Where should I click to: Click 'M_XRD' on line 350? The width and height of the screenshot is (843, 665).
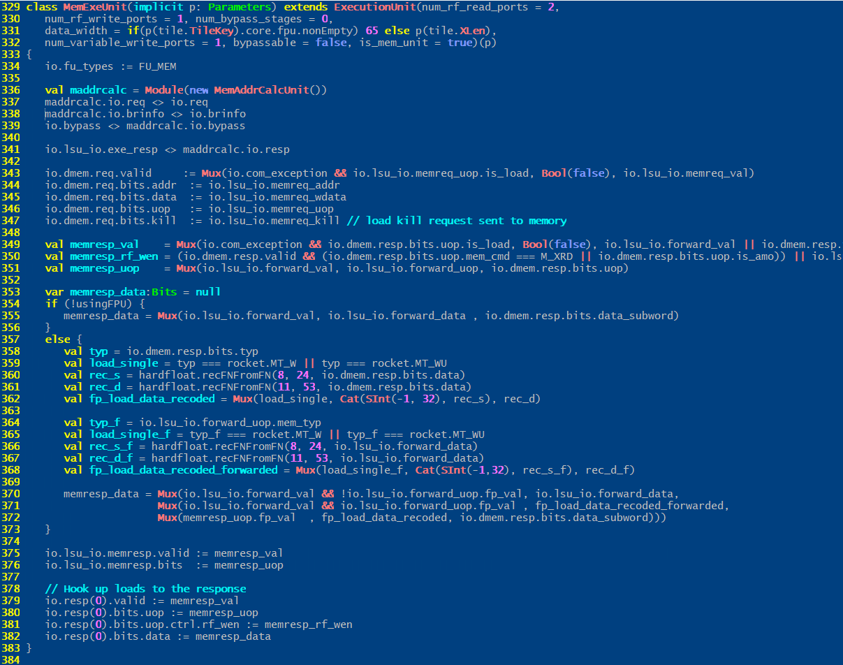(x=557, y=256)
